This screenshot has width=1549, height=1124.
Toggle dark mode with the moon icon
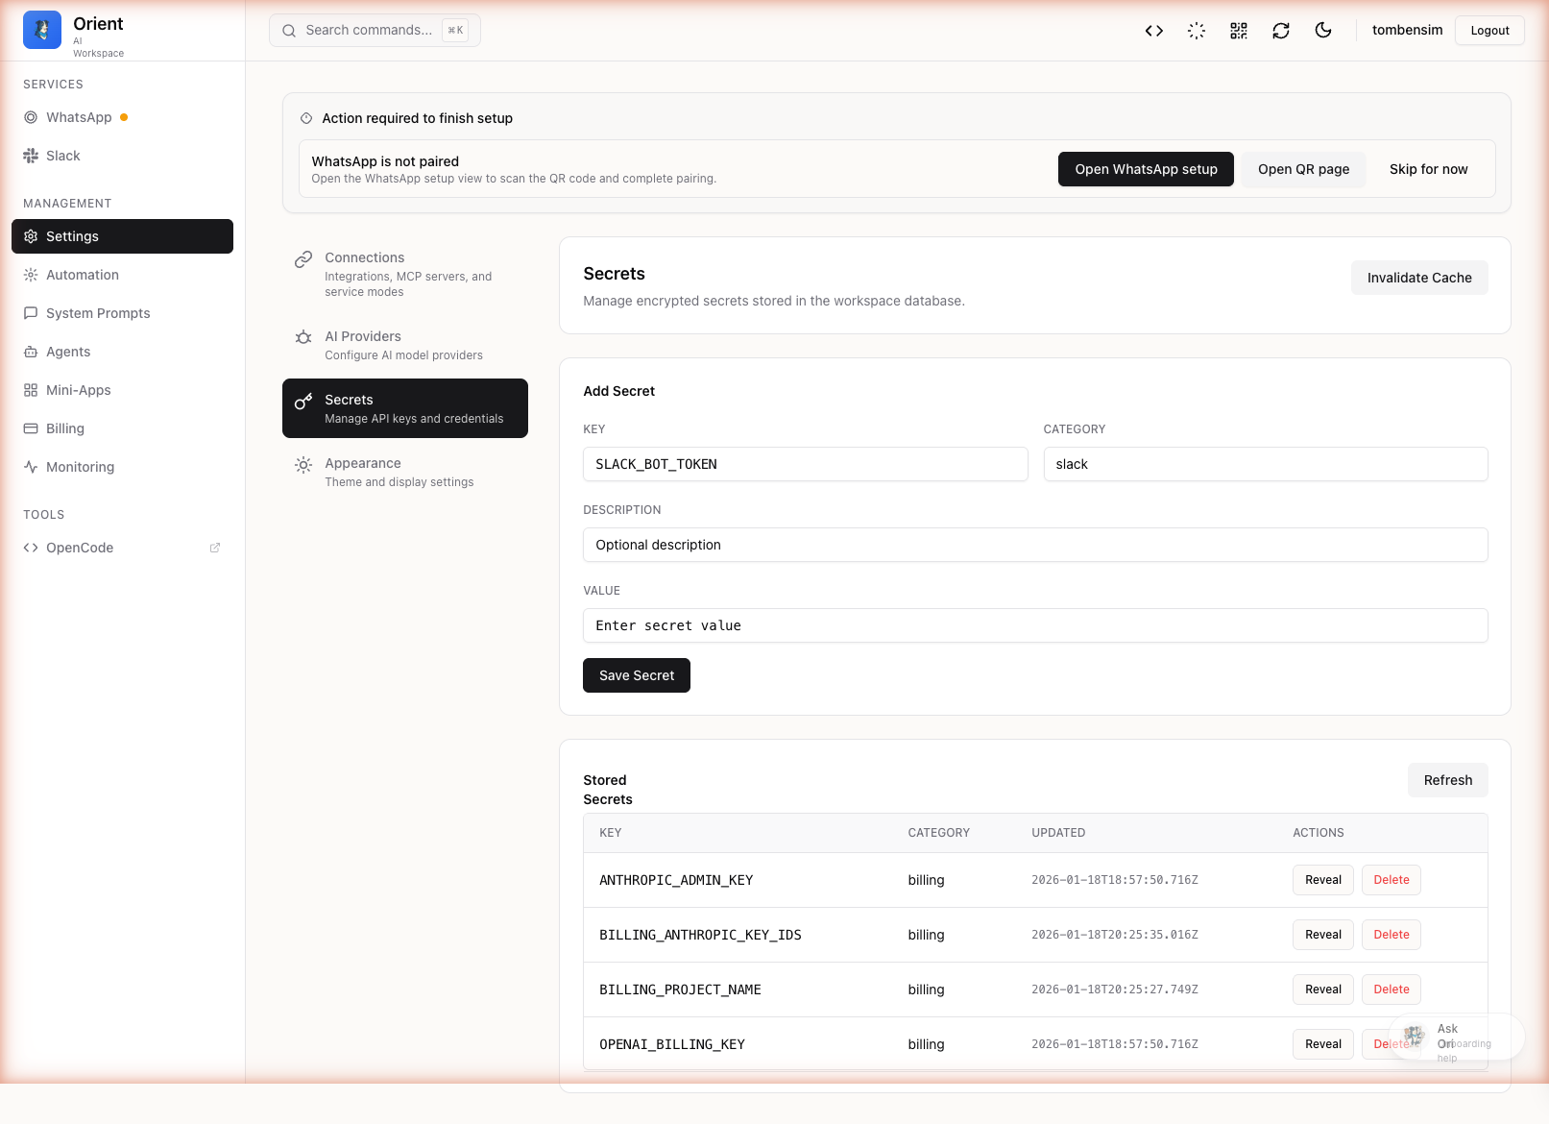[x=1322, y=30]
